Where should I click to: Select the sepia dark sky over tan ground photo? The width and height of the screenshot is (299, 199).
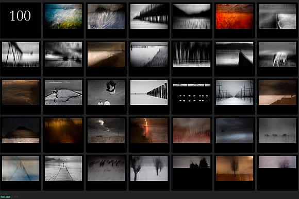(x=277, y=93)
